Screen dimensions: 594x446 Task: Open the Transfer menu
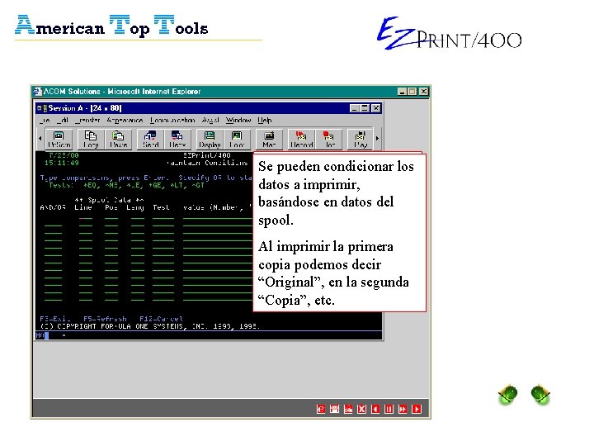click(87, 121)
